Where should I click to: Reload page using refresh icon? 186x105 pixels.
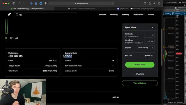point(112,3)
